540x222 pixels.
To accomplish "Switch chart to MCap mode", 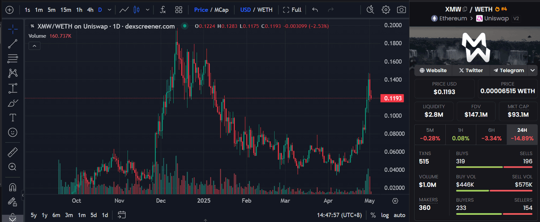I will point(222,9).
